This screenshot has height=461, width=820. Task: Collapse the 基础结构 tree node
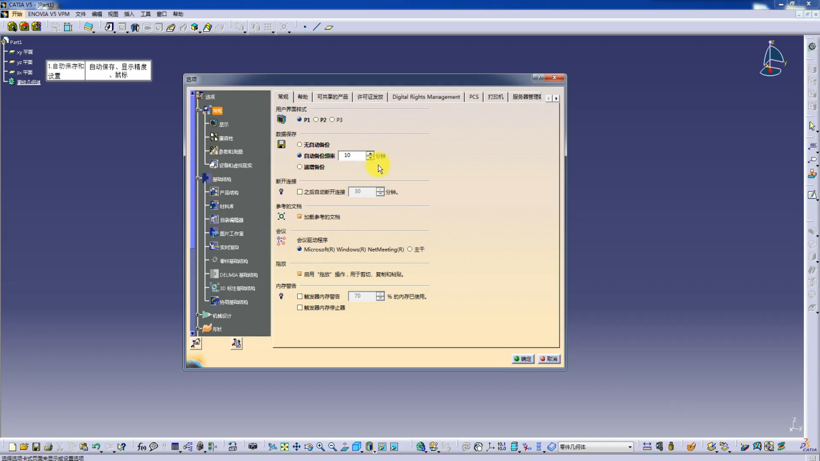[199, 179]
